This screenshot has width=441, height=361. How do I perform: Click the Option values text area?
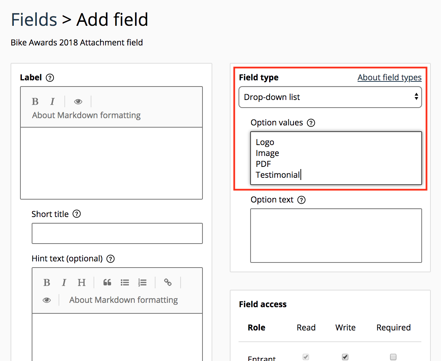pos(336,158)
